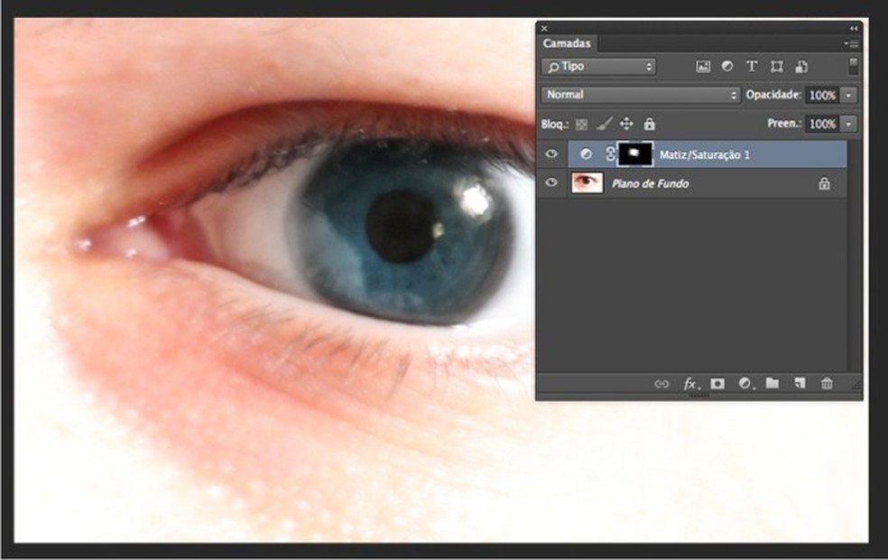Screen dimensions: 888x560
Task: Open the Tipo filter dropdown
Action: tap(598, 67)
